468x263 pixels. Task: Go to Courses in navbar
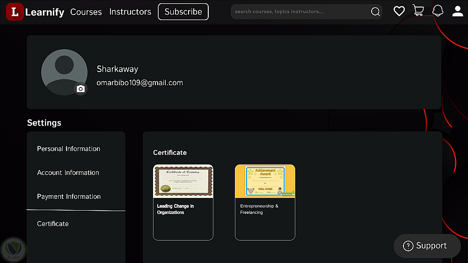click(86, 12)
